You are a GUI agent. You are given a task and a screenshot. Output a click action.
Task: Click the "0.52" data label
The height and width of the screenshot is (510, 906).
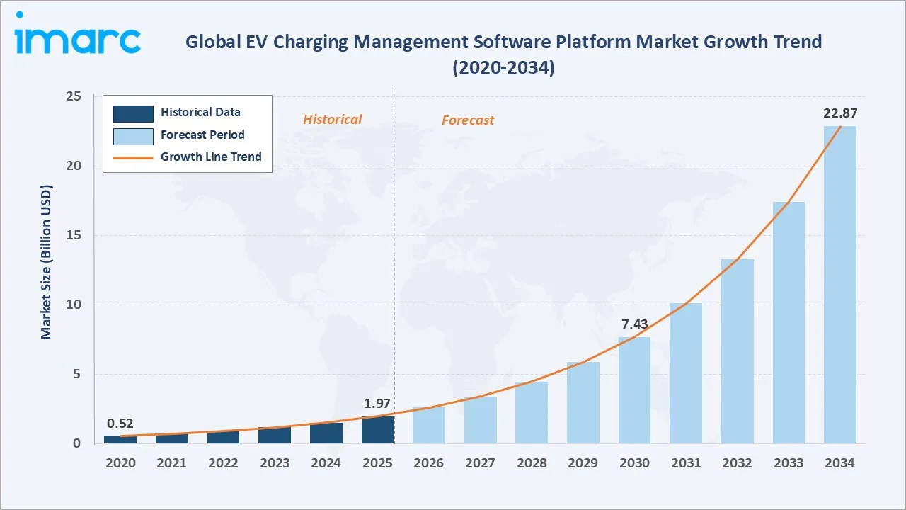(x=120, y=424)
